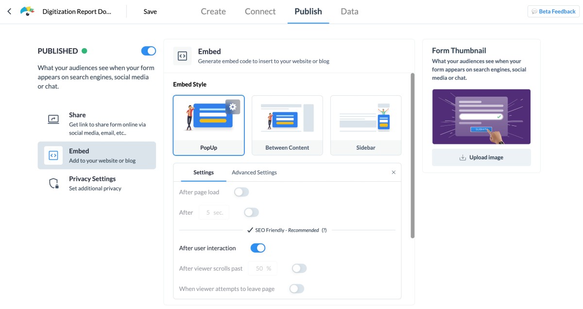Open Beta Feedback

pyautogui.click(x=553, y=11)
